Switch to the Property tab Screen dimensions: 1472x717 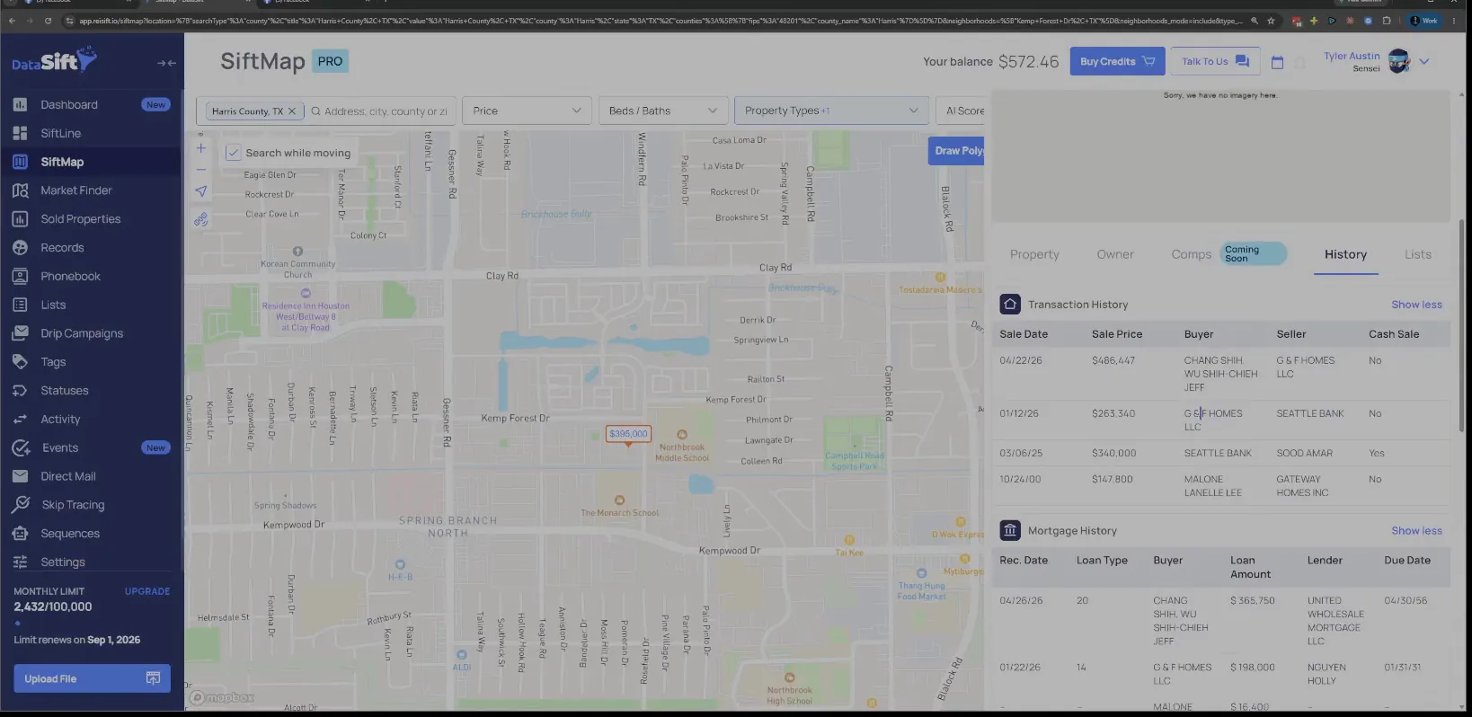1034,254
